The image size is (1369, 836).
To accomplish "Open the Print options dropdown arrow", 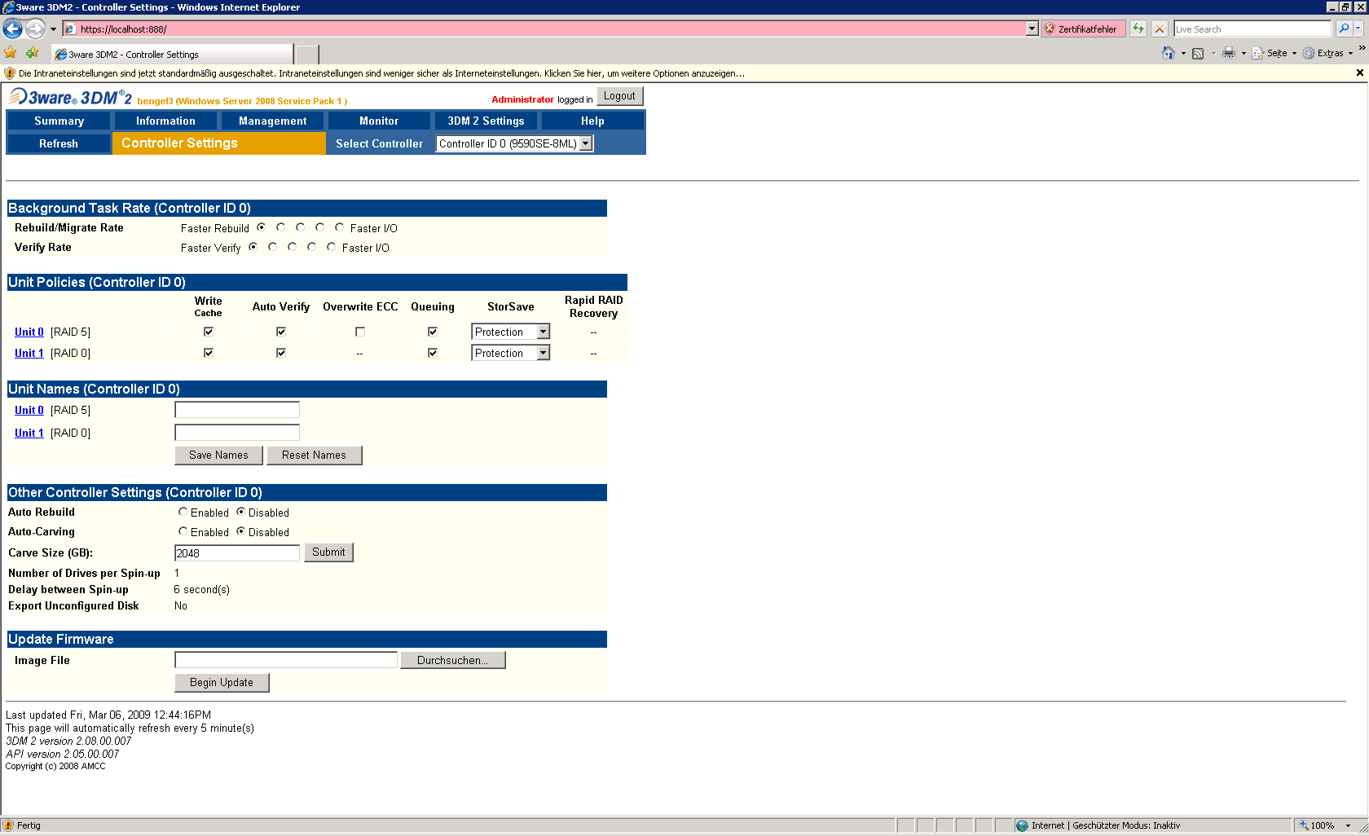I will (x=1244, y=54).
